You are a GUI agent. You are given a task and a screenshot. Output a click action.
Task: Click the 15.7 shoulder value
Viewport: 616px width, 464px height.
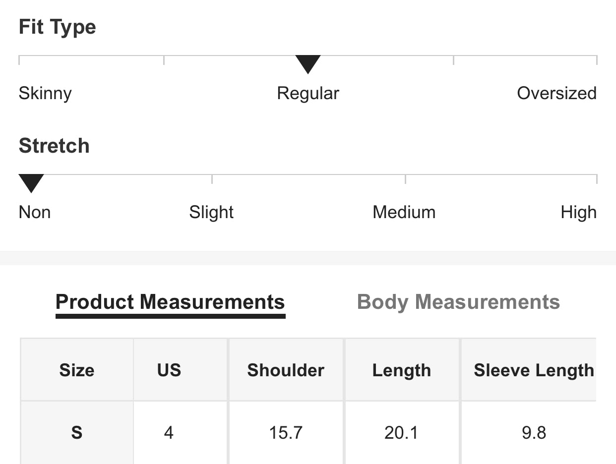pyautogui.click(x=286, y=433)
